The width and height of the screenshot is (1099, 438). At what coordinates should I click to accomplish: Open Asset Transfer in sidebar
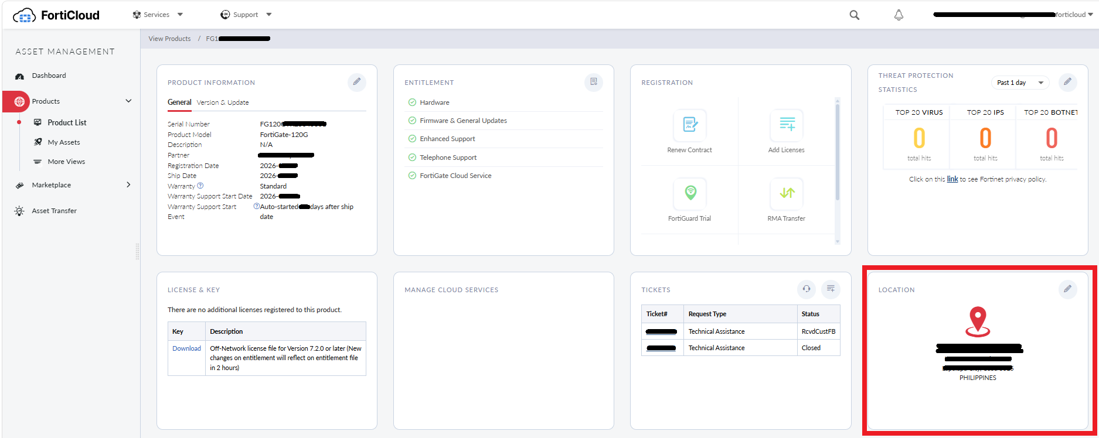click(55, 211)
